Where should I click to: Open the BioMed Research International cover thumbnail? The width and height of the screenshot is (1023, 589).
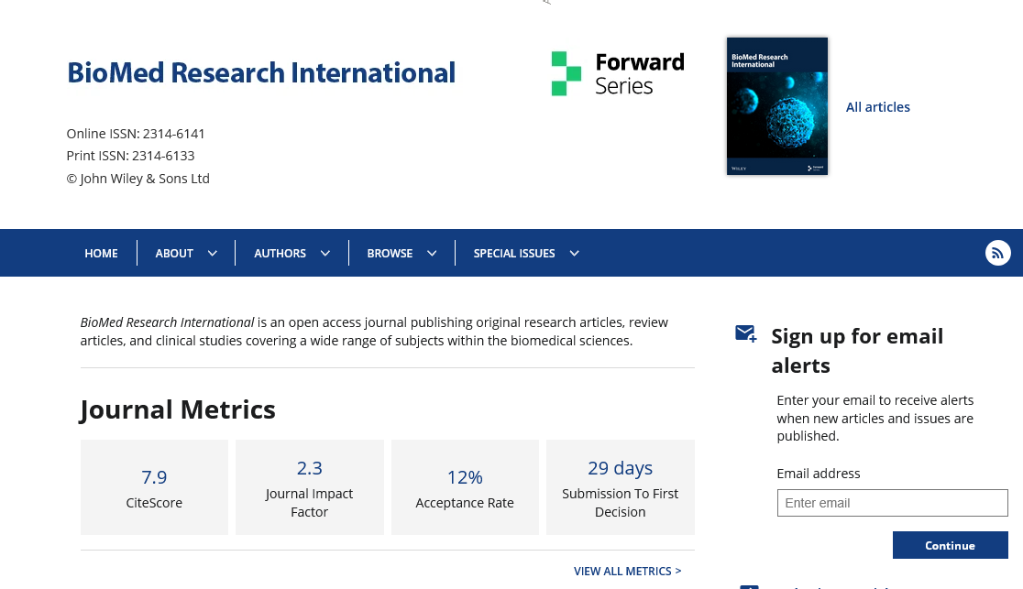pos(776,106)
